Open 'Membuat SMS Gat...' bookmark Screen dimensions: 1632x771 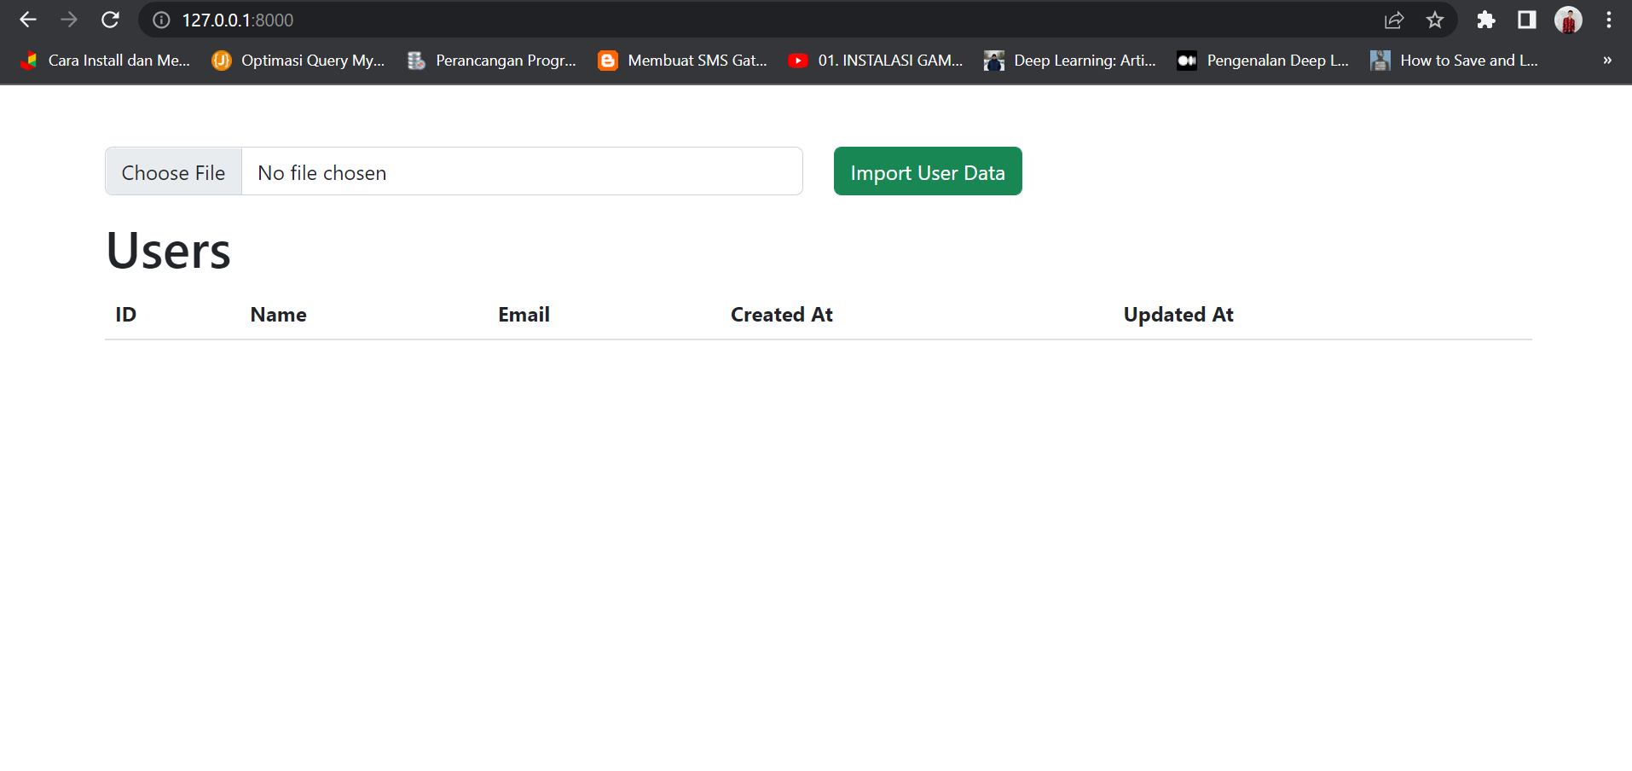pyautogui.click(x=683, y=61)
